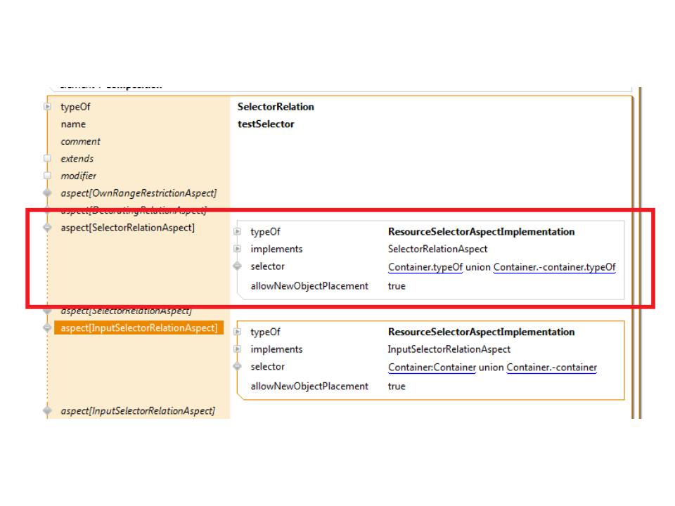
Task: Click diamond icon beside aspect[SelectorRelationAspect]
Action: pyautogui.click(x=48, y=228)
